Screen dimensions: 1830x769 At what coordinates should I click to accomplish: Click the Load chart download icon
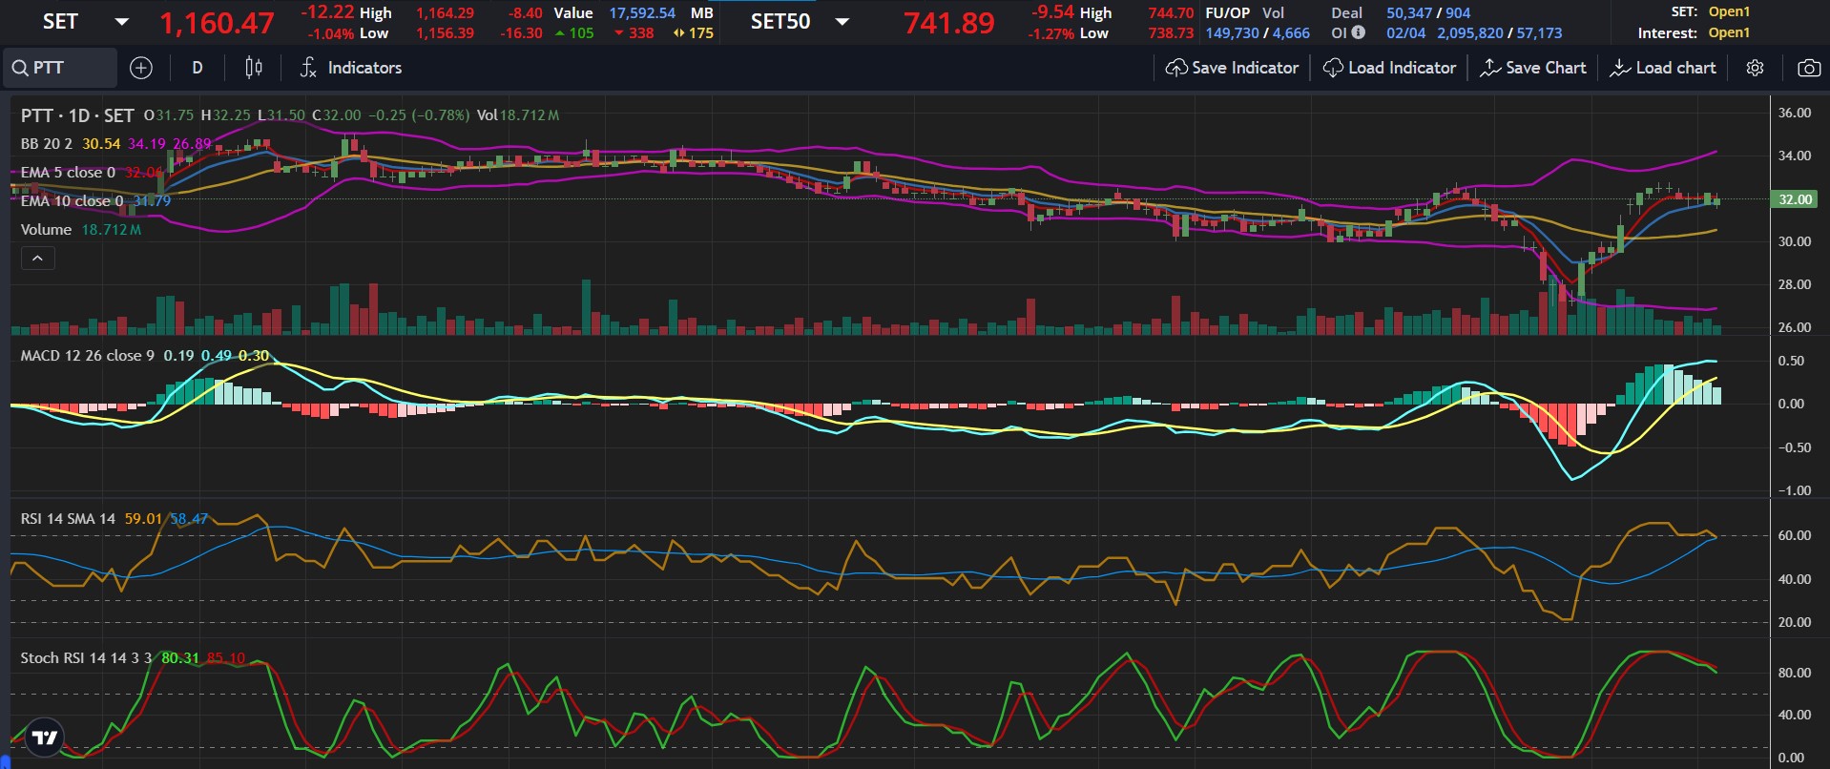(x=1620, y=68)
